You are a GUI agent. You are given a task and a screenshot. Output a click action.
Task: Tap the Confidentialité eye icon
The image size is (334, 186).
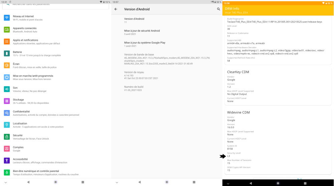pos(7,113)
